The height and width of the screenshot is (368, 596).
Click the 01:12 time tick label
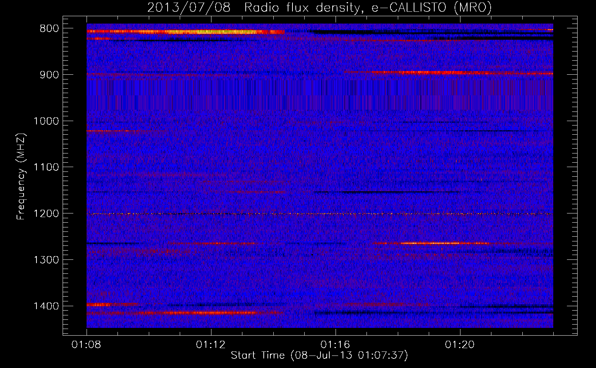tap(211, 345)
